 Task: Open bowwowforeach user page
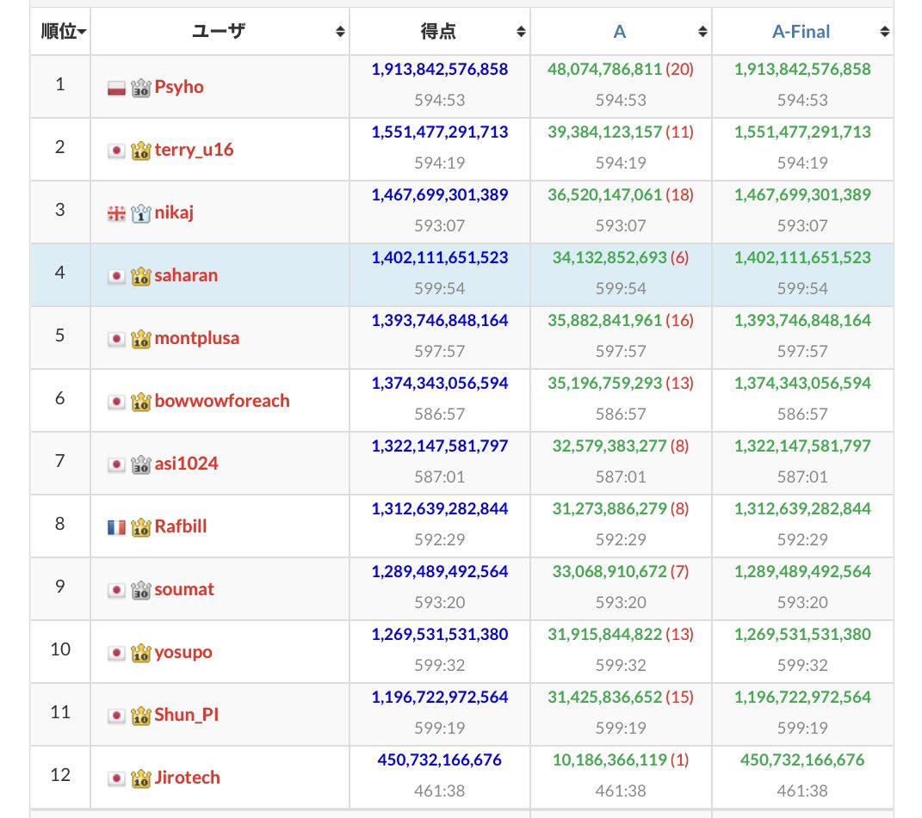click(222, 401)
